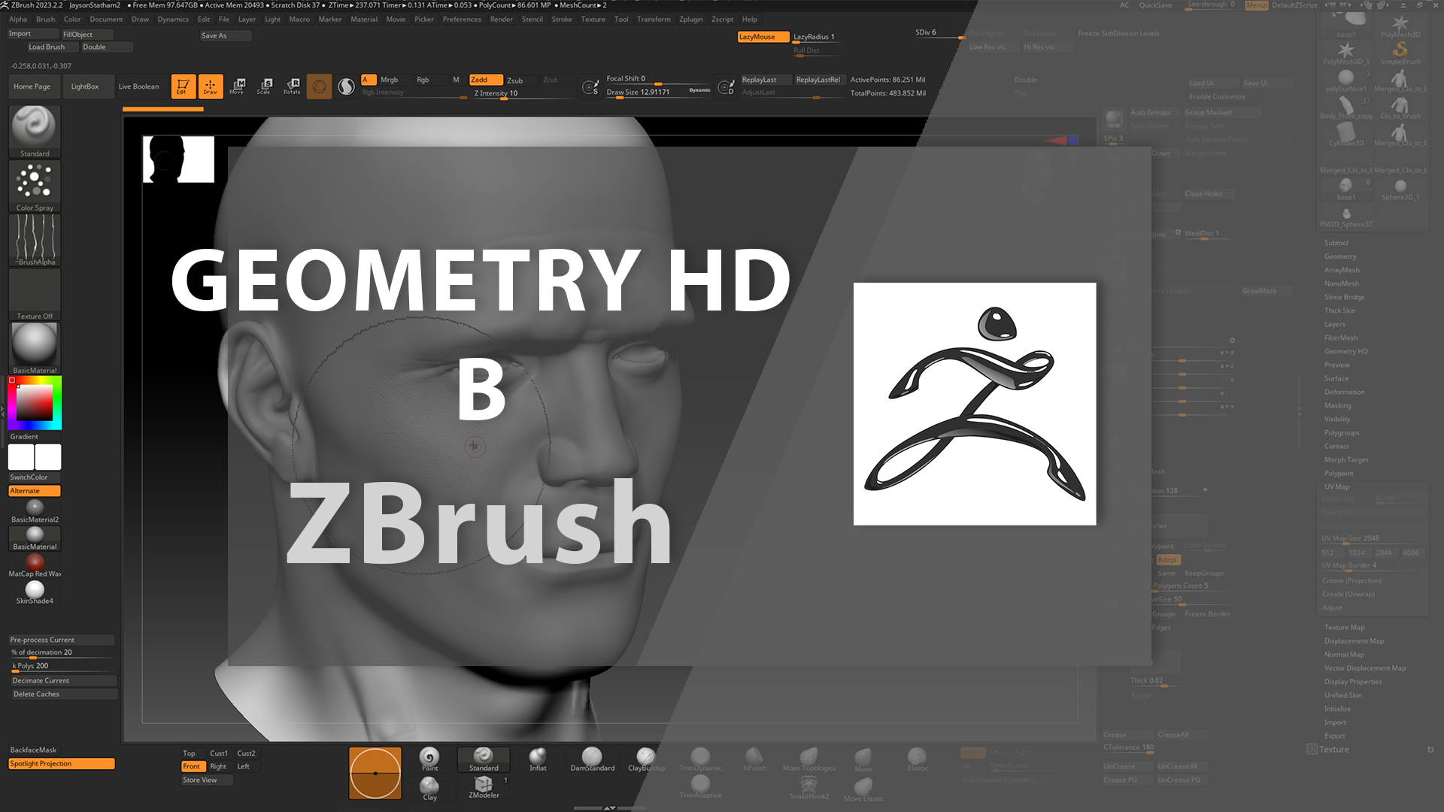
Task: Switch to the Scale gizmo mode
Action: [x=265, y=86]
